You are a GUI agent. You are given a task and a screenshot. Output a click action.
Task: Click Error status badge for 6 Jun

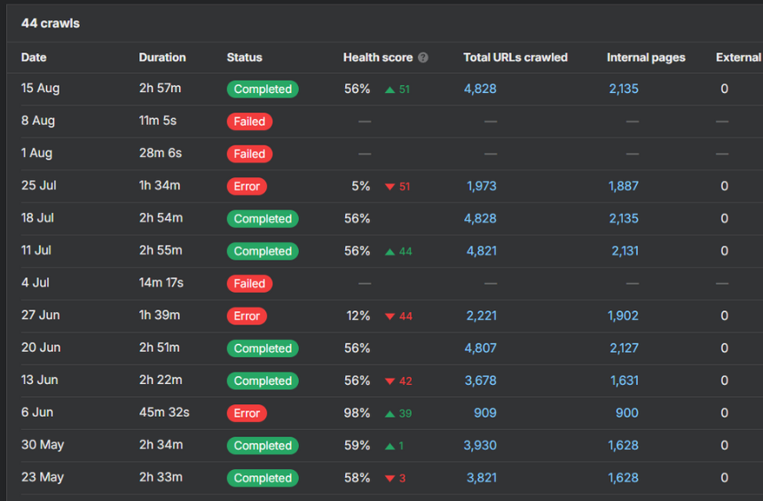point(247,413)
